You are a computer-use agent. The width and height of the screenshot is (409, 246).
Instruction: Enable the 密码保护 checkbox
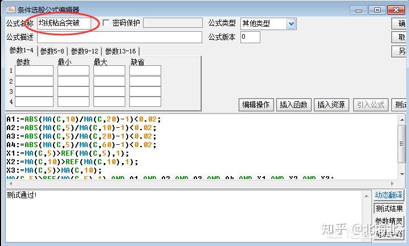pos(106,23)
